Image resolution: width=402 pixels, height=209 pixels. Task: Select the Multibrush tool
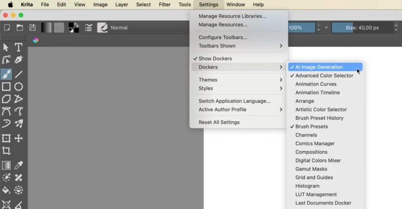click(x=19, y=124)
